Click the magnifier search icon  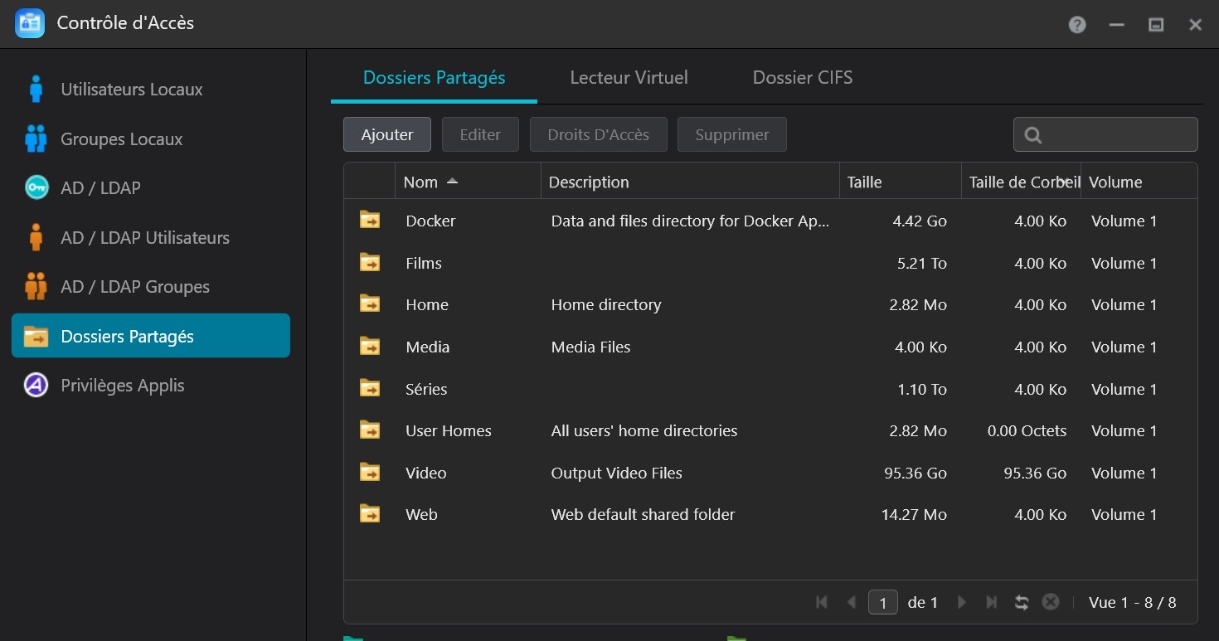[x=1033, y=135]
